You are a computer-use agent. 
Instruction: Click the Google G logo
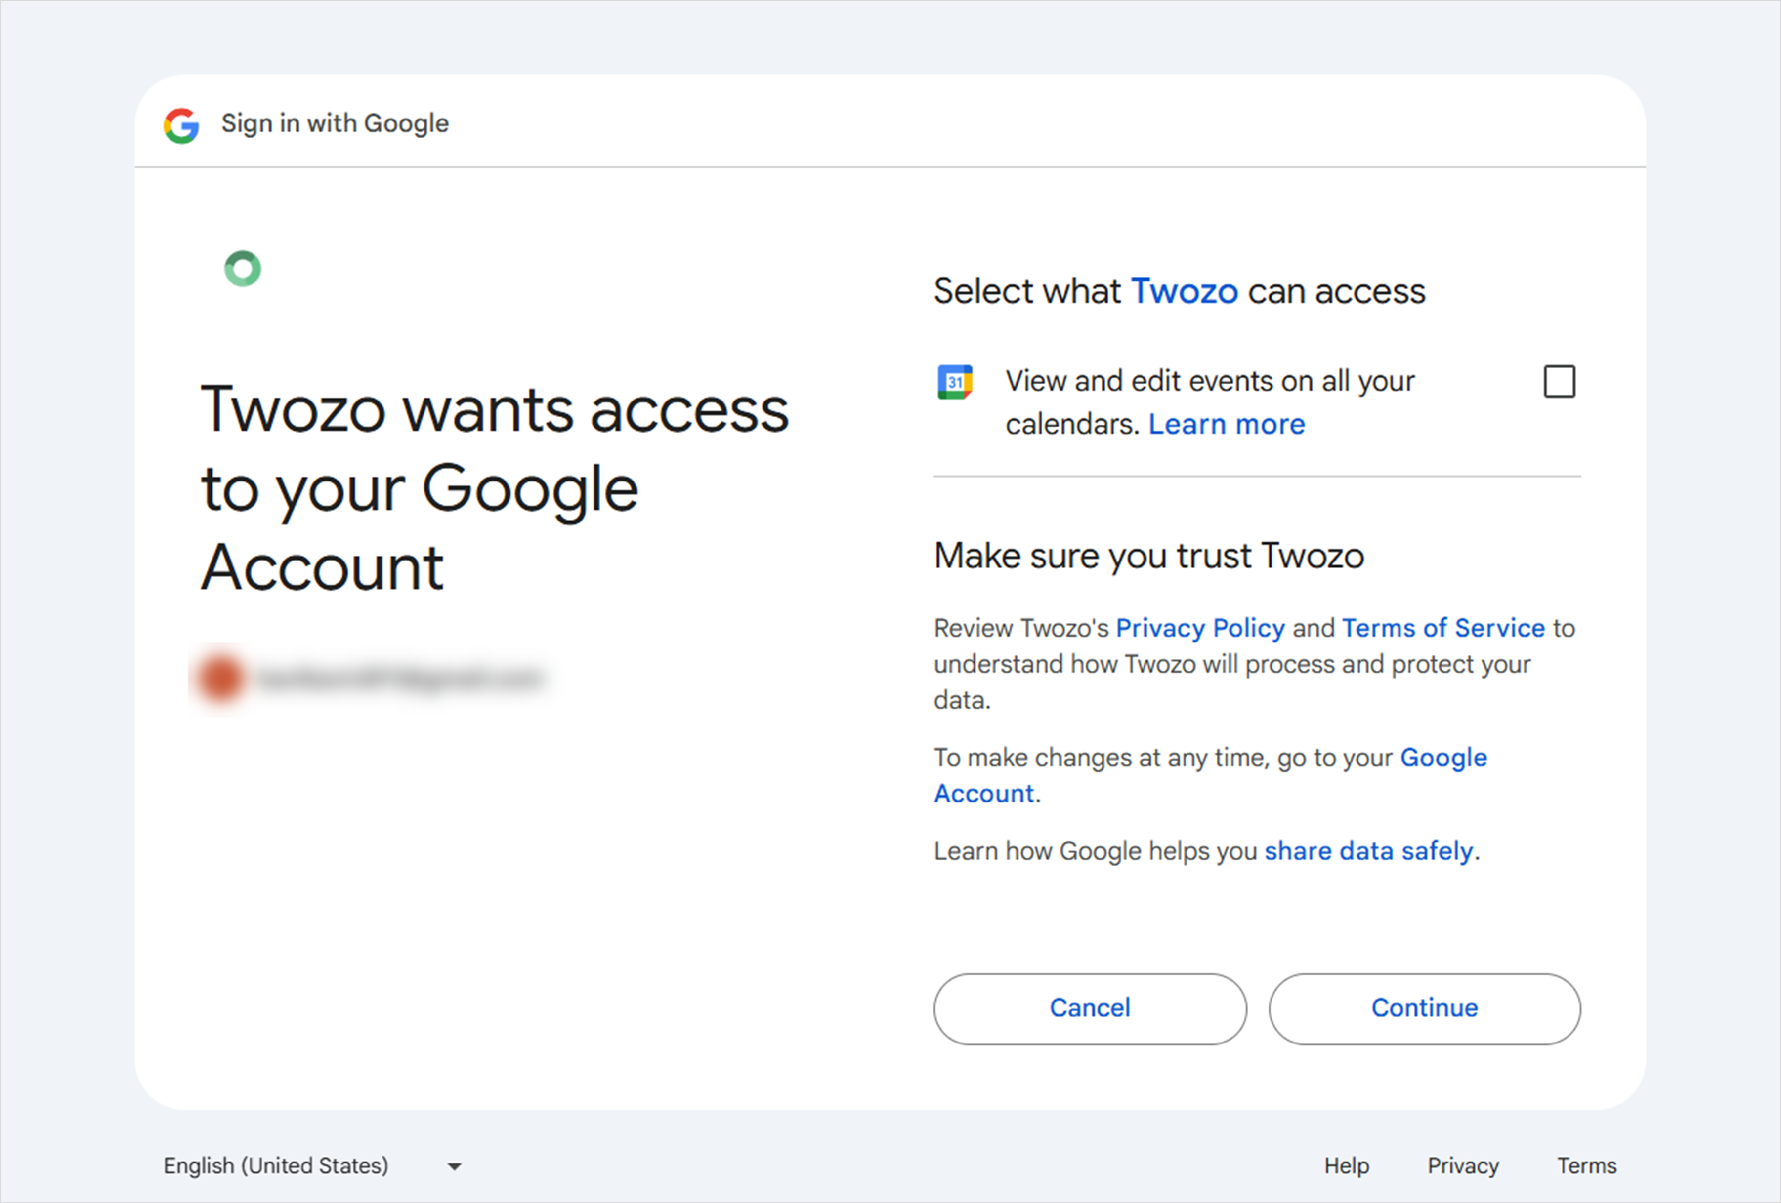click(182, 125)
